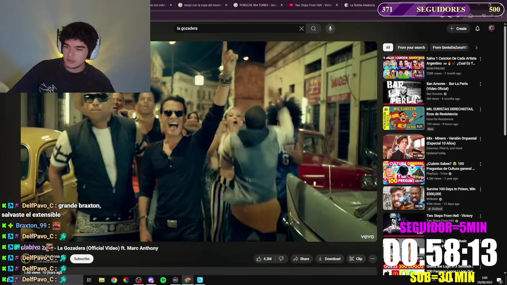This screenshot has height=285, width=507.
Task: Open the MrBeast channel name
Action: tap(432, 199)
